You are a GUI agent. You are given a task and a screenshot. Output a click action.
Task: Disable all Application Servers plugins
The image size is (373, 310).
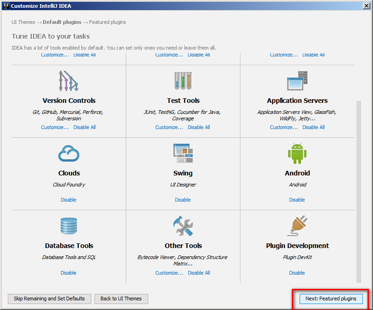point(313,127)
